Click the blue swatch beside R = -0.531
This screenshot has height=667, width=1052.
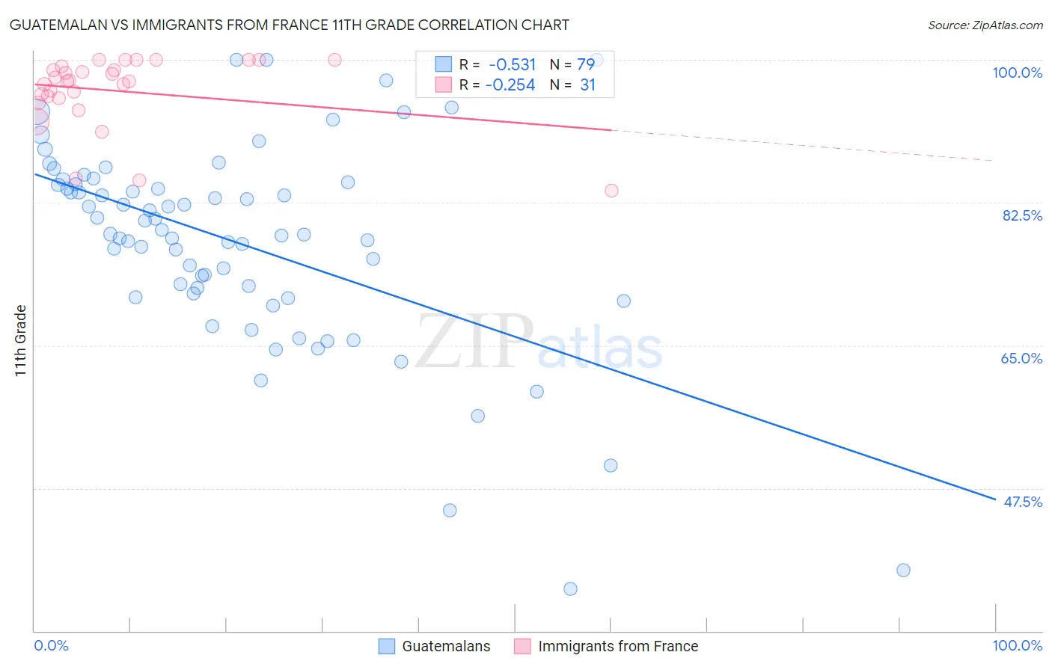pyautogui.click(x=444, y=64)
